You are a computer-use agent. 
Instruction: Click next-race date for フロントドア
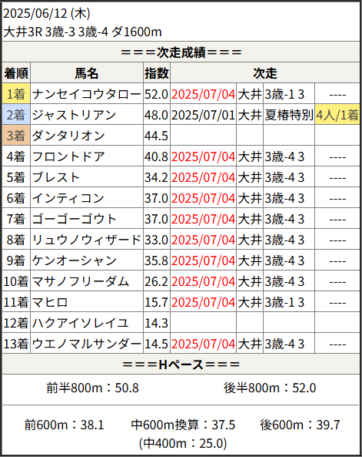click(x=203, y=156)
